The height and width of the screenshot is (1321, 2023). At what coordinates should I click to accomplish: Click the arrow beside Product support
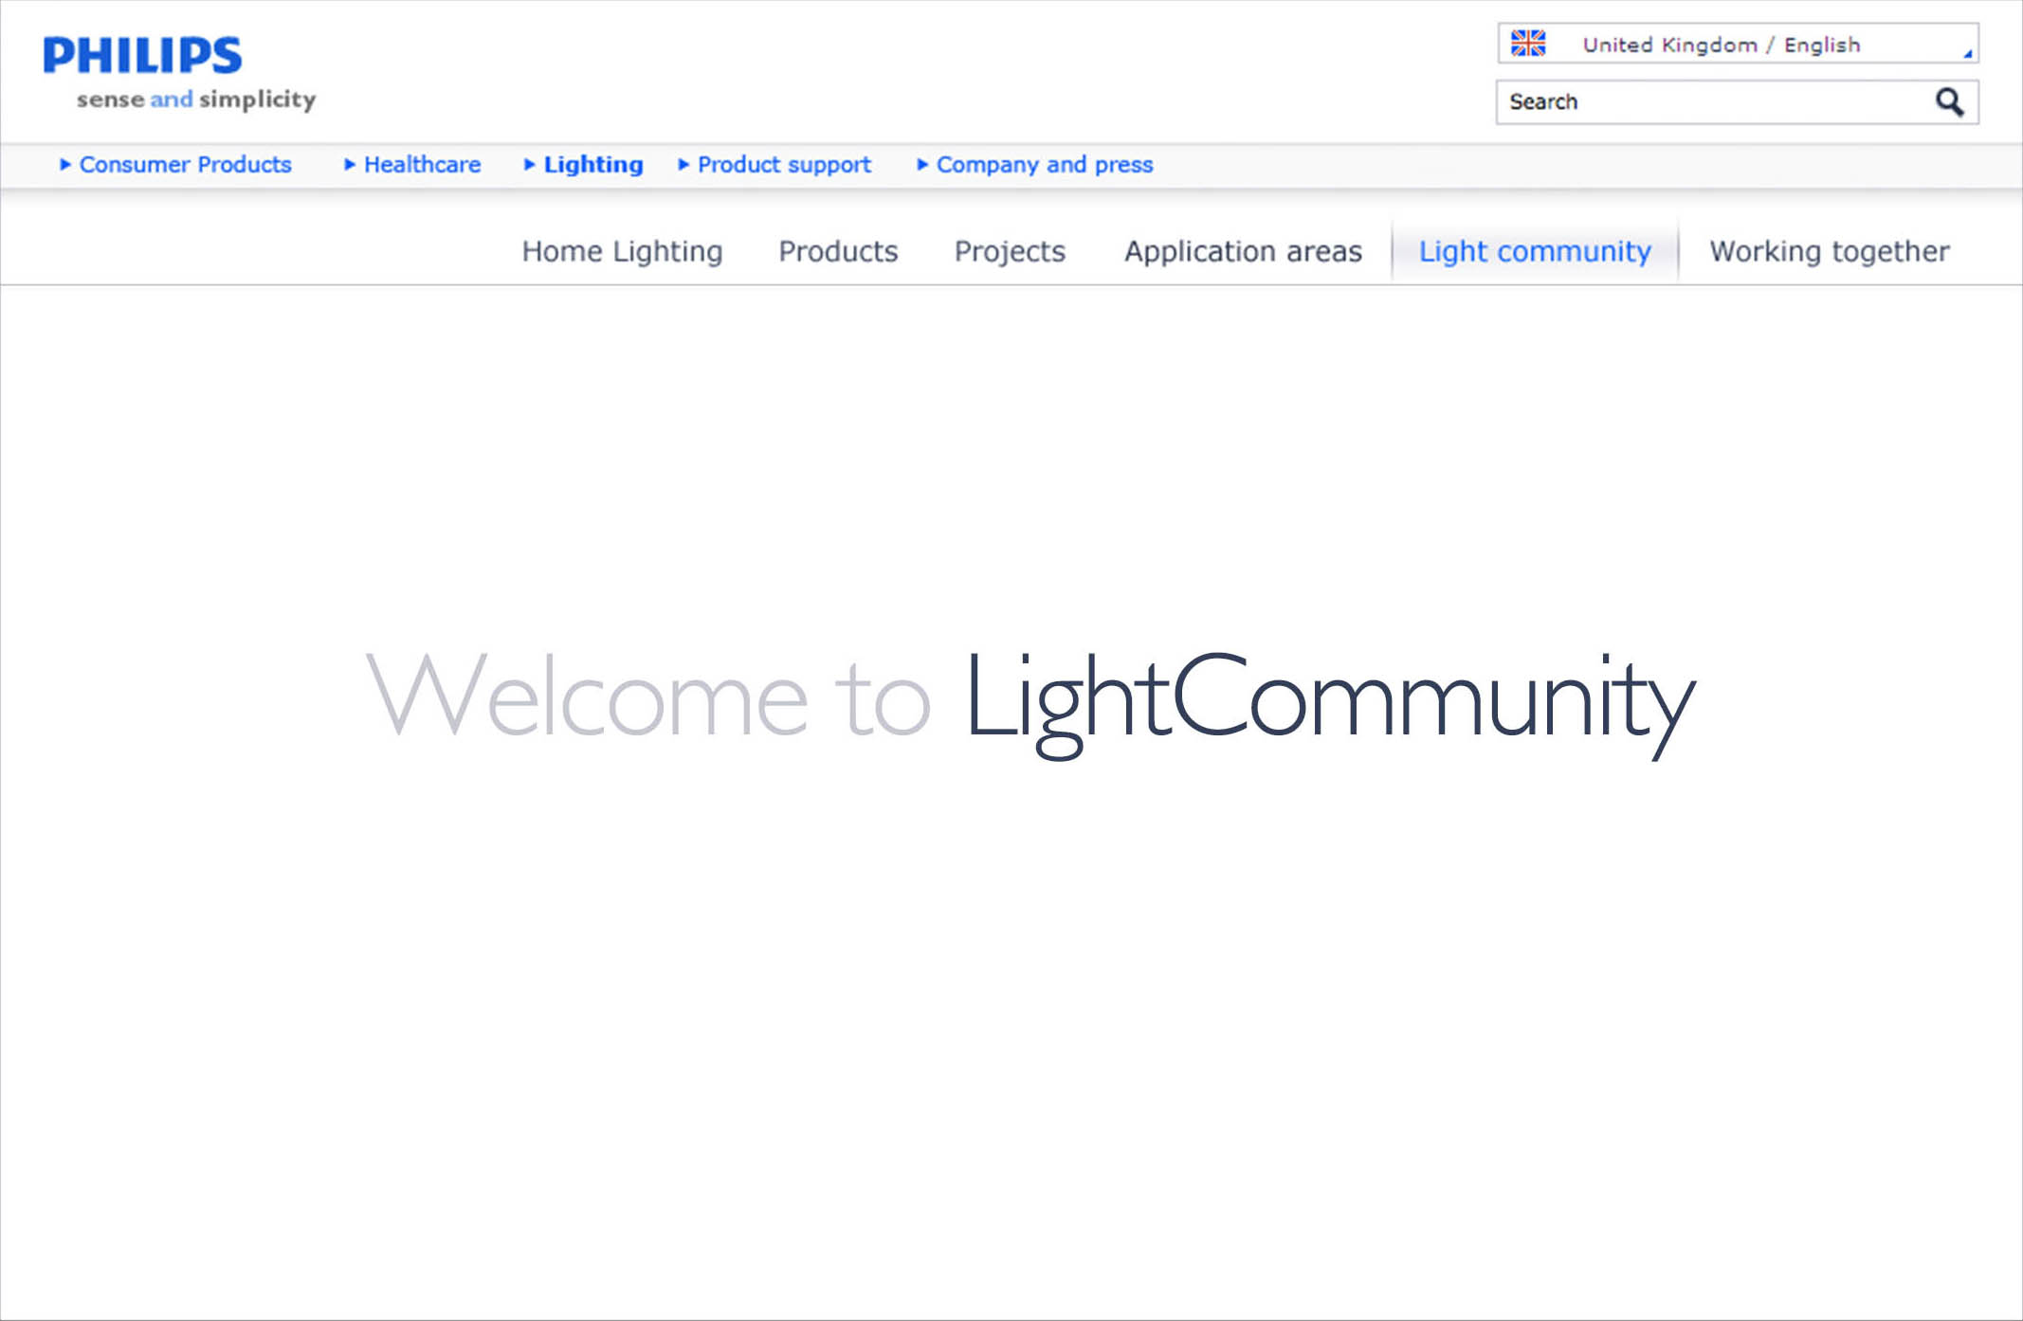(683, 164)
